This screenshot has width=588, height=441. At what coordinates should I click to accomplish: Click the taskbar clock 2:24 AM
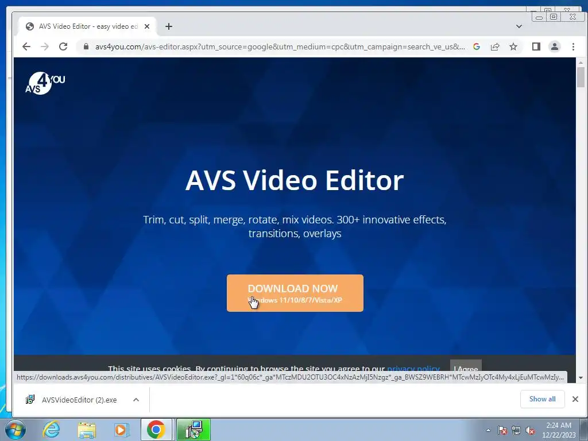click(559, 425)
